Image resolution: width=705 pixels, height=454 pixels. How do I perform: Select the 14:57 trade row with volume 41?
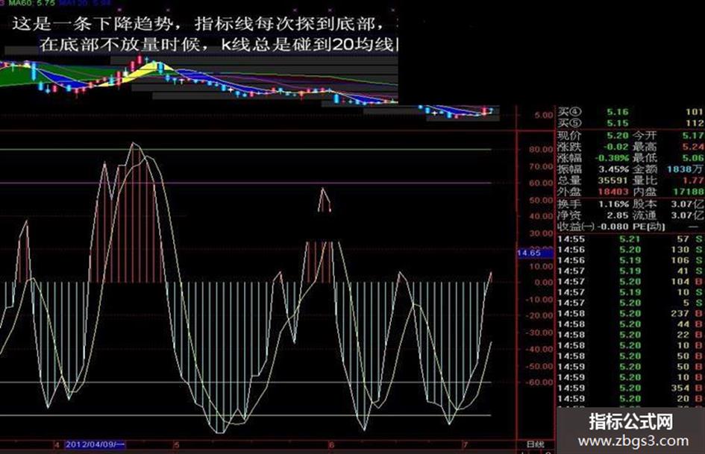630,271
